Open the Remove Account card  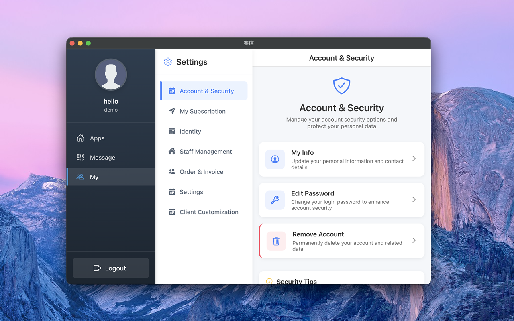[342, 241]
